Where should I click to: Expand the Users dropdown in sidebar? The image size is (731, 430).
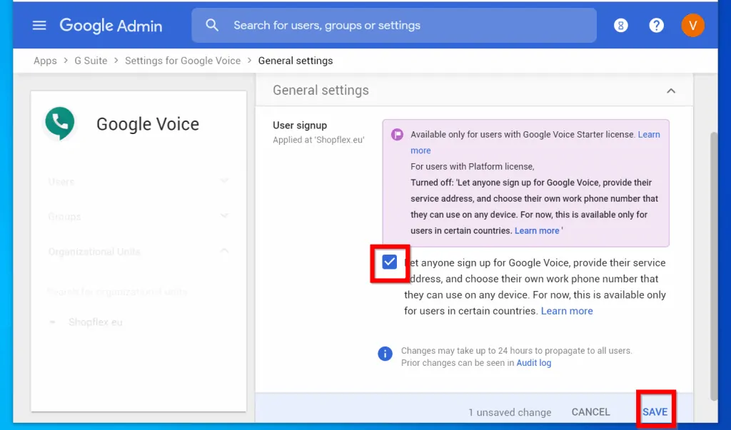pos(224,181)
